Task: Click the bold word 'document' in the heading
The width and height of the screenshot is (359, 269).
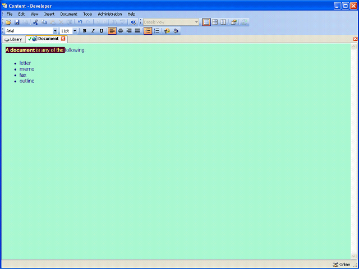Action: [x=22, y=50]
